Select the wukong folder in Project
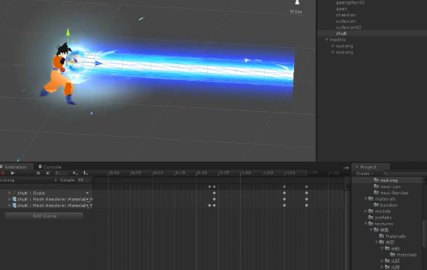Viewport: 427px width, 270px height. coord(385,180)
